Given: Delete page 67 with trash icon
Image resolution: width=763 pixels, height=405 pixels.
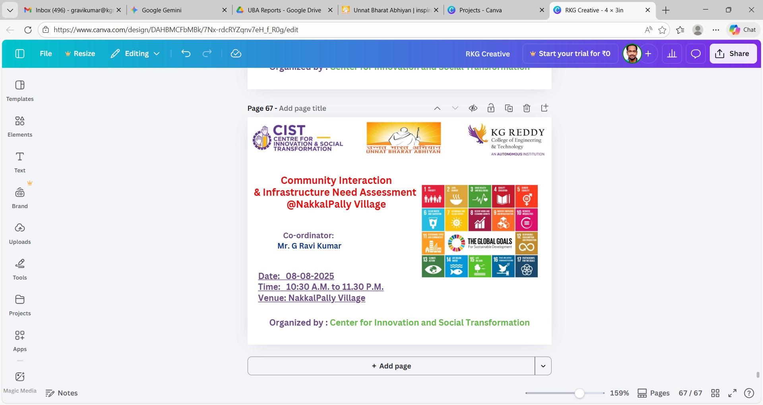Looking at the screenshot, I should [527, 108].
